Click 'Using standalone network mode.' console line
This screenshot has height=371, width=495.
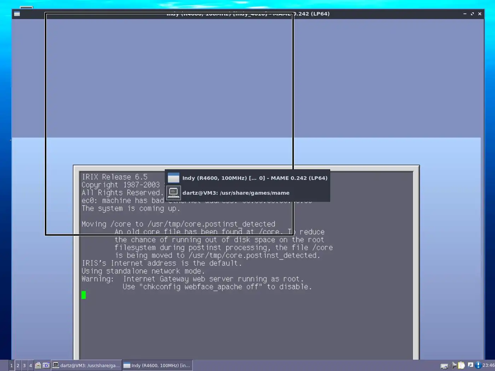tap(143, 271)
